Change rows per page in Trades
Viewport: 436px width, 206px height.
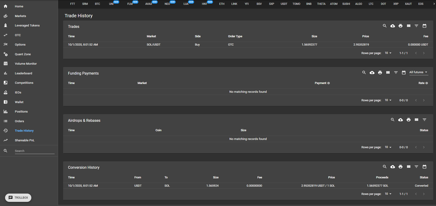tap(388, 53)
